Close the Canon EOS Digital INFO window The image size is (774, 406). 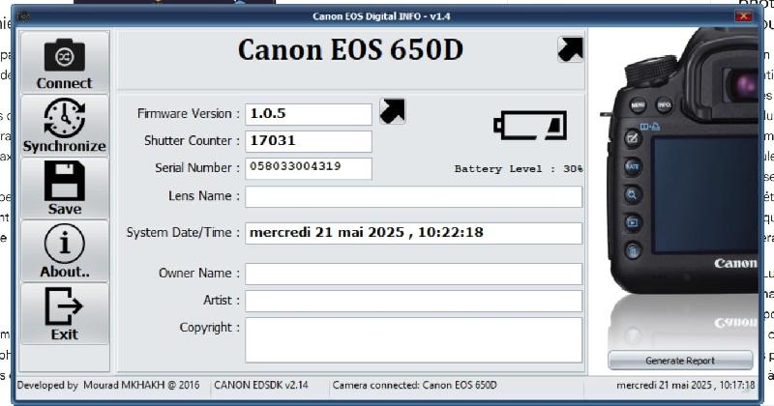[743, 16]
